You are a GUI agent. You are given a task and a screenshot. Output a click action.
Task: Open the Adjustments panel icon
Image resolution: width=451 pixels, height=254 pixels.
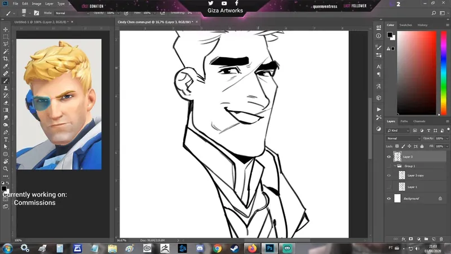pos(378,129)
